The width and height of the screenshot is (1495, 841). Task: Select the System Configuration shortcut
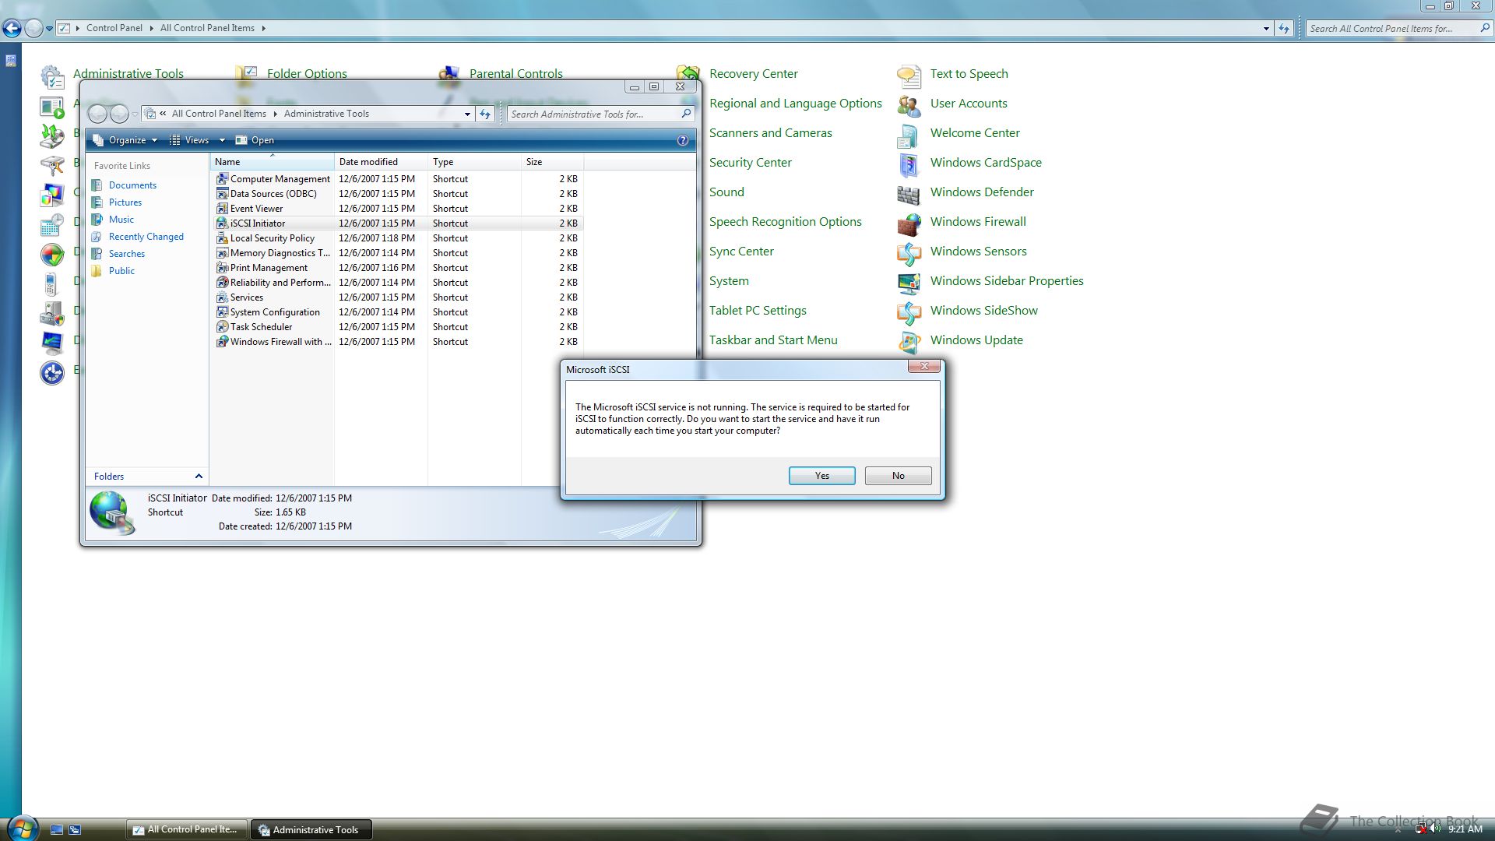pyautogui.click(x=268, y=312)
